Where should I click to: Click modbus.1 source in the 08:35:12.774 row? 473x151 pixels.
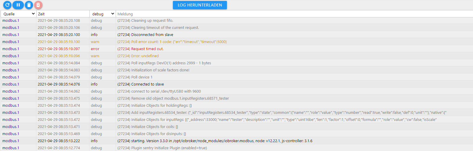[11, 148]
